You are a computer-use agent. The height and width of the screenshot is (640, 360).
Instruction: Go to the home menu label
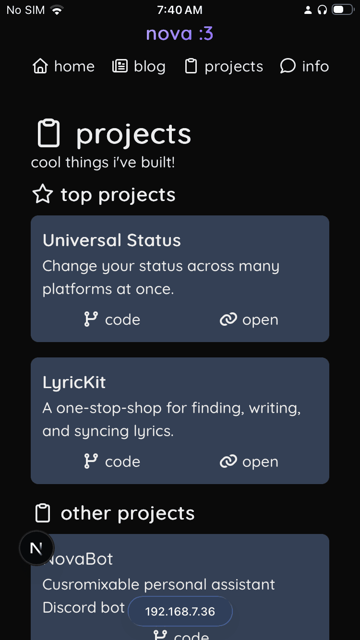74,66
